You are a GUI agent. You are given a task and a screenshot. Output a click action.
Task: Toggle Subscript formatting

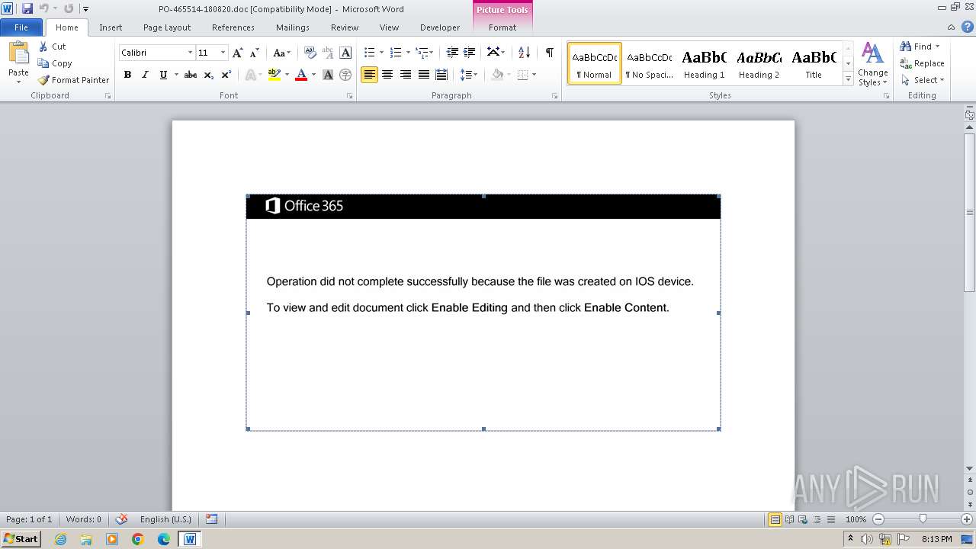[208, 75]
